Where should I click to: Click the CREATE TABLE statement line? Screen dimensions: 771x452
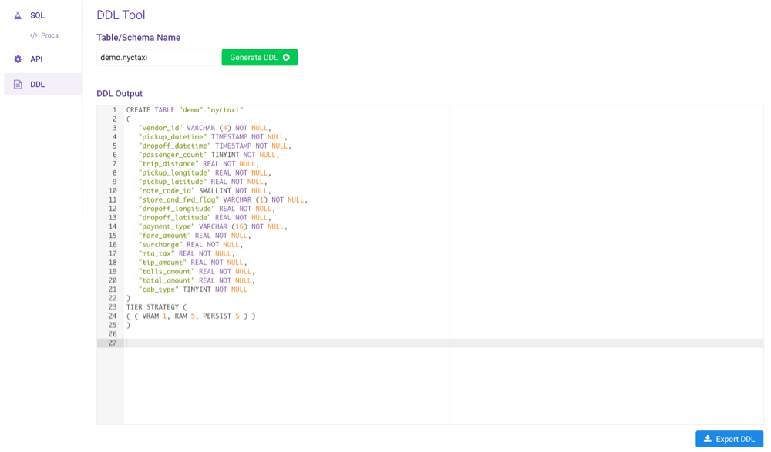pyautogui.click(x=185, y=109)
